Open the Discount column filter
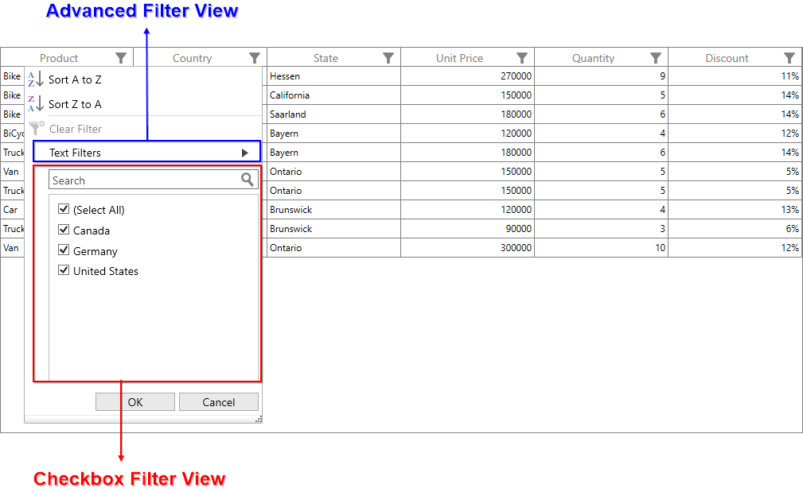This screenshot has height=492, width=803. point(789,57)
